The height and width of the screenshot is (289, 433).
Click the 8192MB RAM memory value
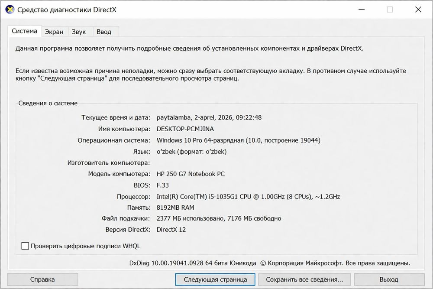(x=175, y=208)
